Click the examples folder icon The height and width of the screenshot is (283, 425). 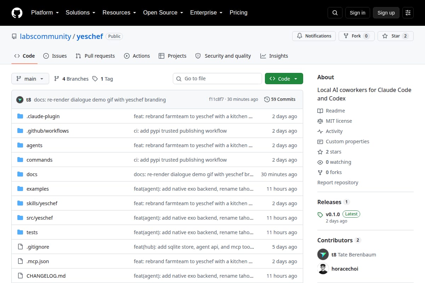click(20, 189)
